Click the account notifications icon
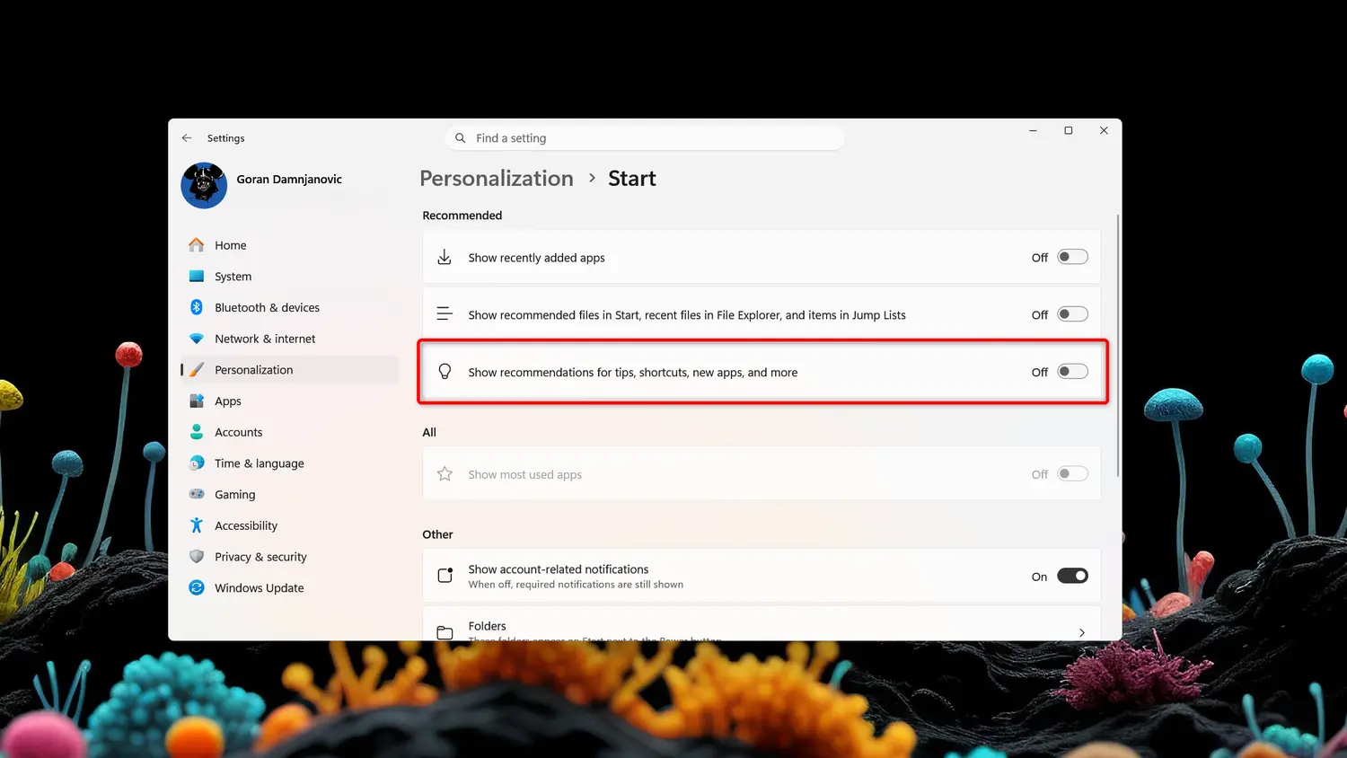 coord(445,576)
